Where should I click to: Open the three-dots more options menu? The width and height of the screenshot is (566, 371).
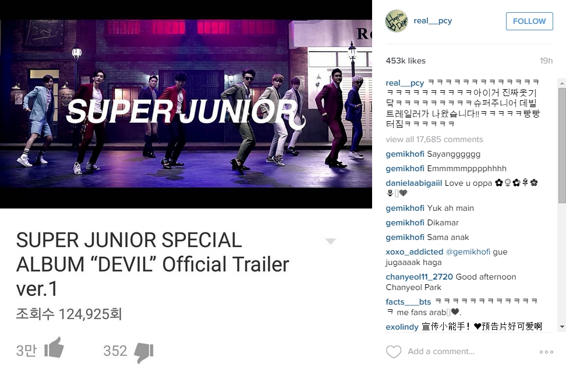(546, 352)
